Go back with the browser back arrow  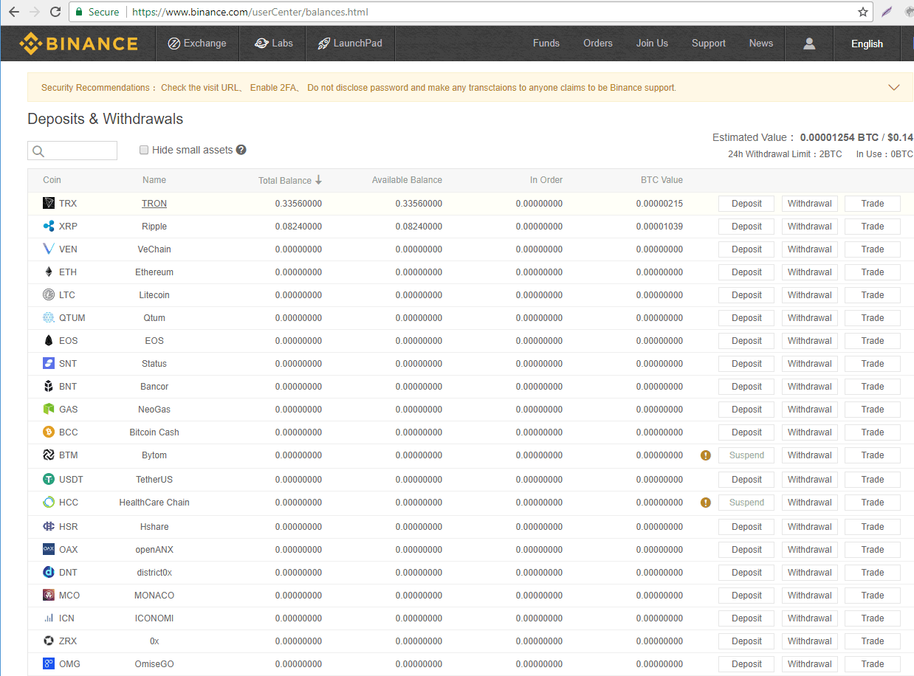click(x=14, y=12)
